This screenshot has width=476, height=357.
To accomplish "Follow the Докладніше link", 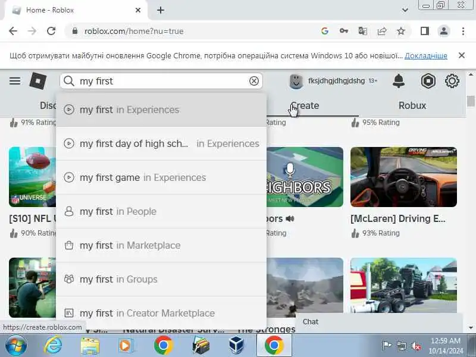I will (425, 56).
